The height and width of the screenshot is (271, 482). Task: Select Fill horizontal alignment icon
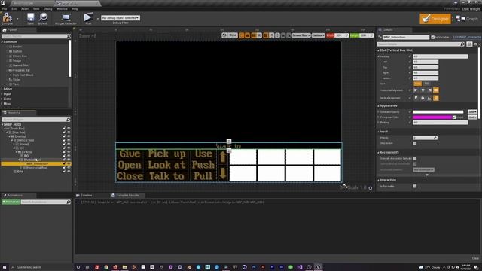coord(436,90)
